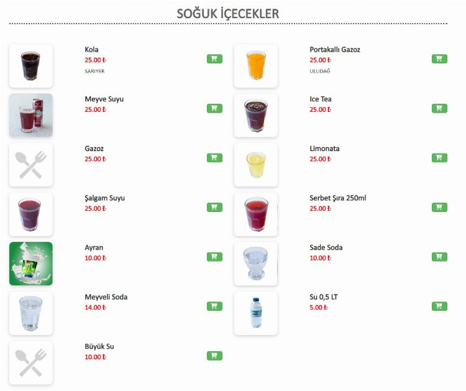This screenshot has height=391, width=466.
Task: Click the Meyve Suyu product thumbnail
Action: (x=31, y=115)
